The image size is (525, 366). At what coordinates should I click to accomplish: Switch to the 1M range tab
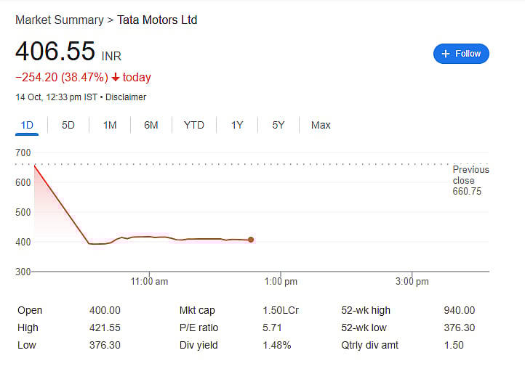tap(110, 125)
